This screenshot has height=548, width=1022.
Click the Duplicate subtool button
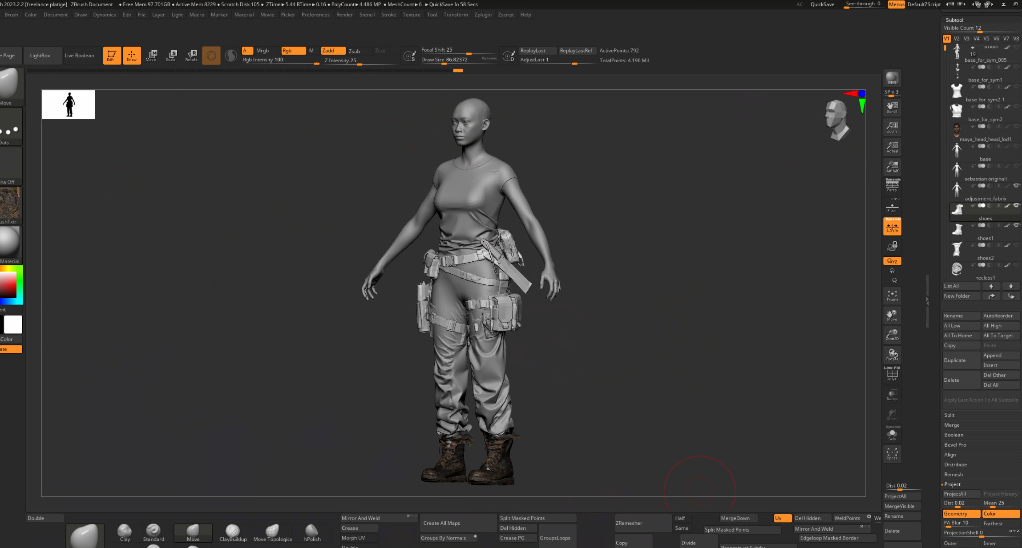click(961, 360)
